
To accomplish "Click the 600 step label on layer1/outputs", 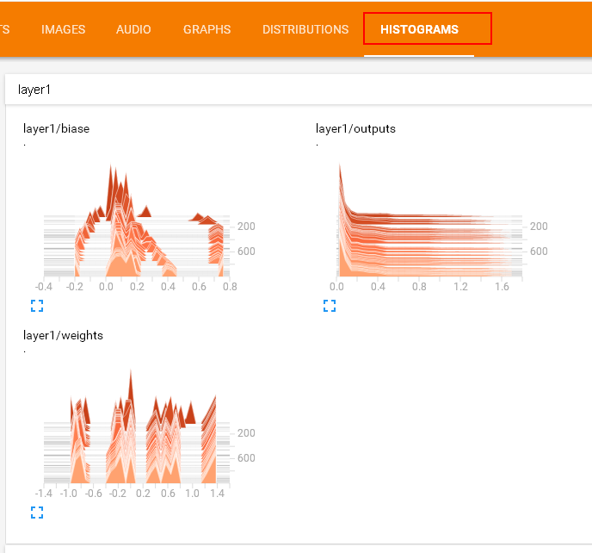I will [x=539, y=252].
